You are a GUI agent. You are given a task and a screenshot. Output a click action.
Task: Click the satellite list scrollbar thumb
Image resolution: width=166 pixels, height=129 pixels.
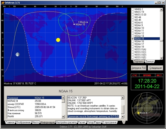tap(161, 40)
